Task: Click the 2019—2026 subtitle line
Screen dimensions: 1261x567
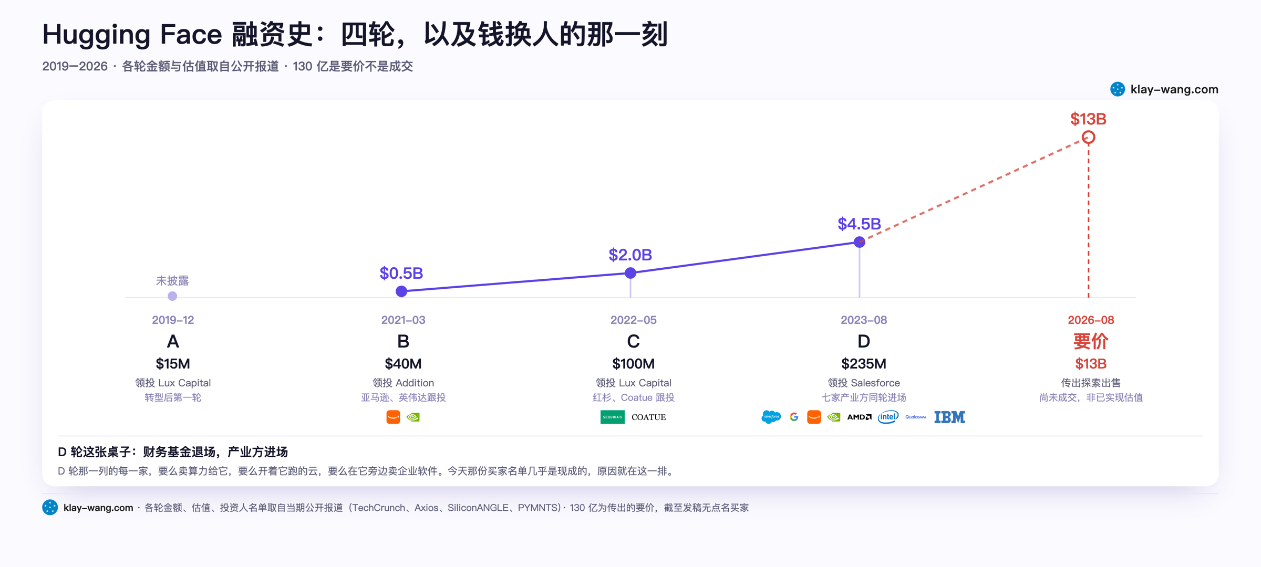Action: [x=228, y=66]
